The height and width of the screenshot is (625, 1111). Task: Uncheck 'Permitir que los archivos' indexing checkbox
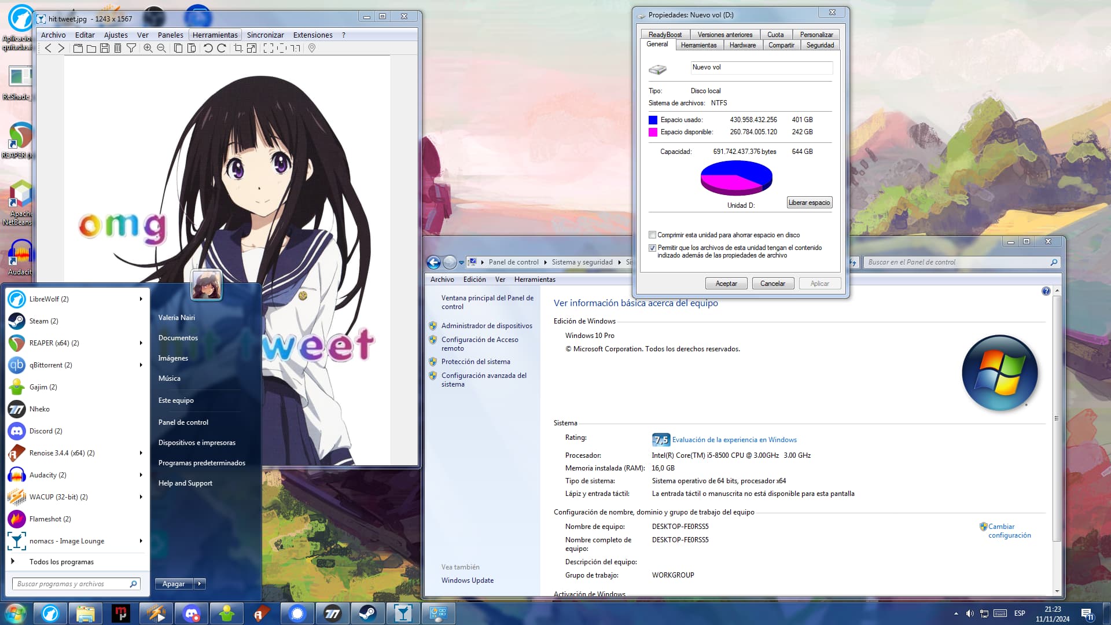pyautogui.click(x=652, y=248)
